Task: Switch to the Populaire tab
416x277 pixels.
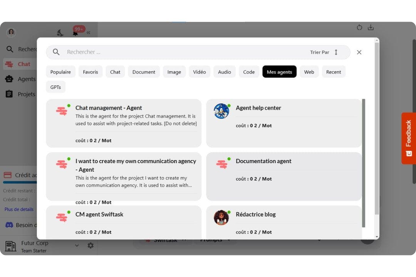Action: click(x=60, y=72)
